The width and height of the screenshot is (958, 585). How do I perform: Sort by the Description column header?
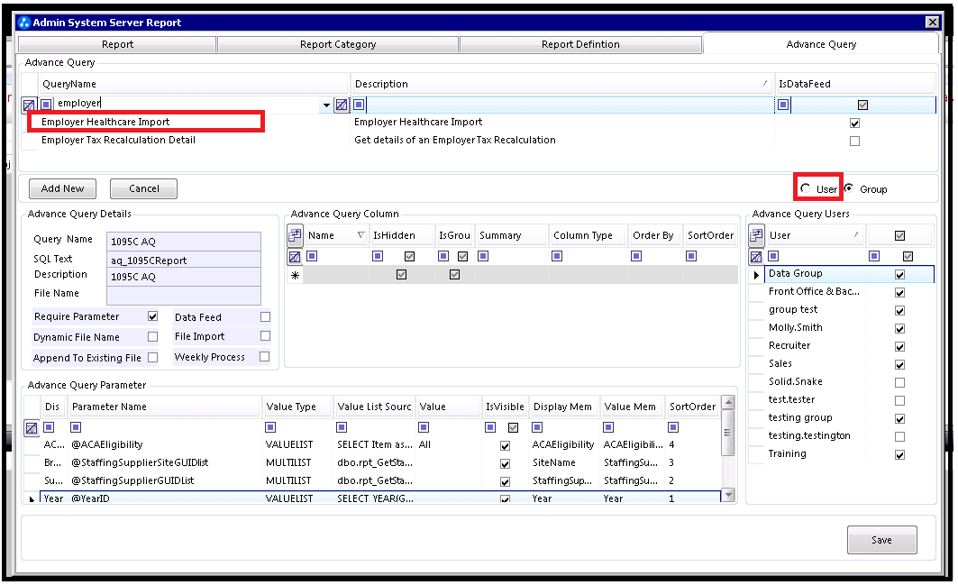[x=561, y=85]
